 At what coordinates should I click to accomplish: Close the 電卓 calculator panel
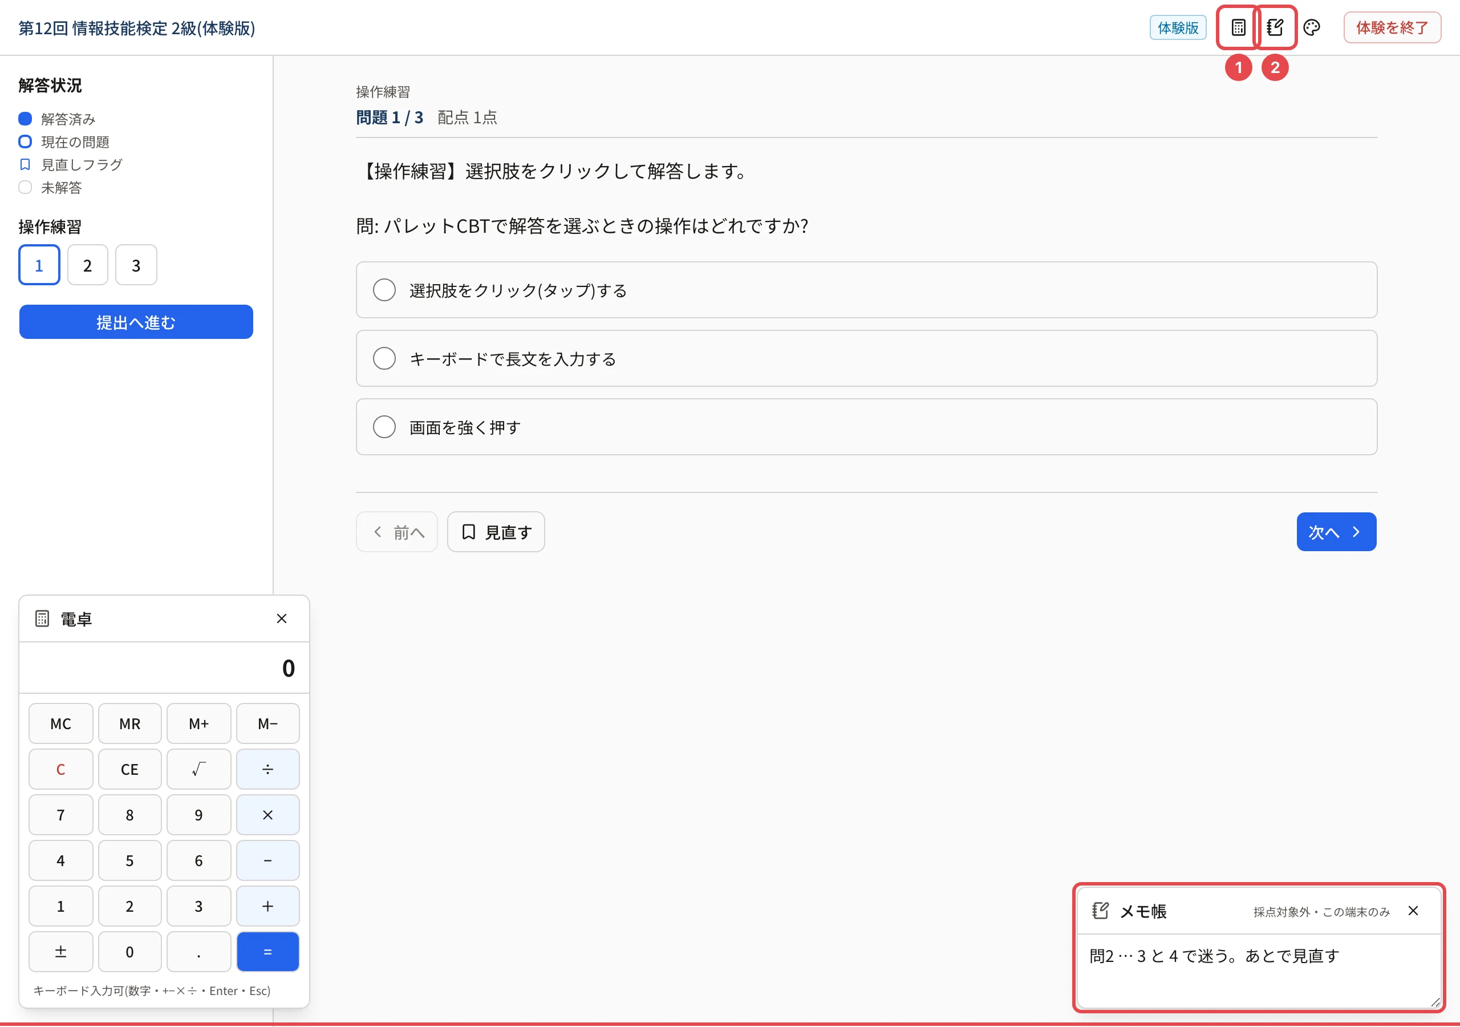pos(282,618)
